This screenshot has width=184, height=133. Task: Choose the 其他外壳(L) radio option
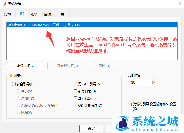(18, 98)
